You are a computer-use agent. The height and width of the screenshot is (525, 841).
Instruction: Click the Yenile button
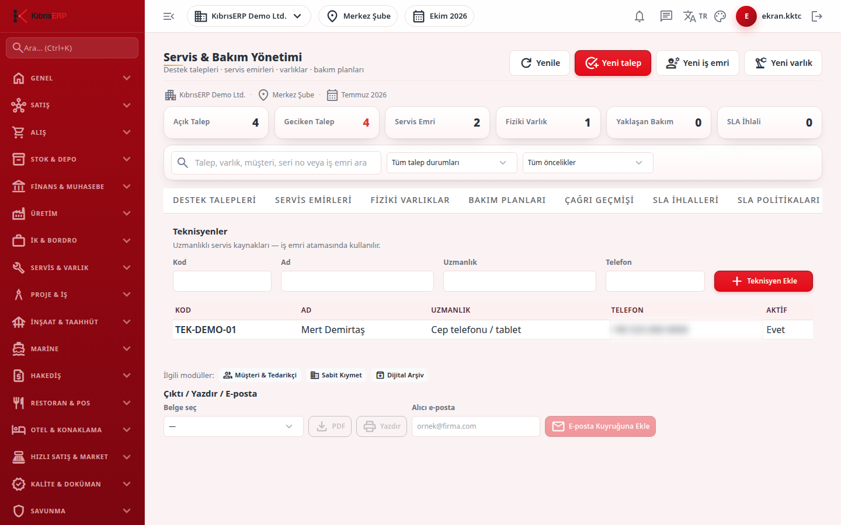(x=540, y=63)
